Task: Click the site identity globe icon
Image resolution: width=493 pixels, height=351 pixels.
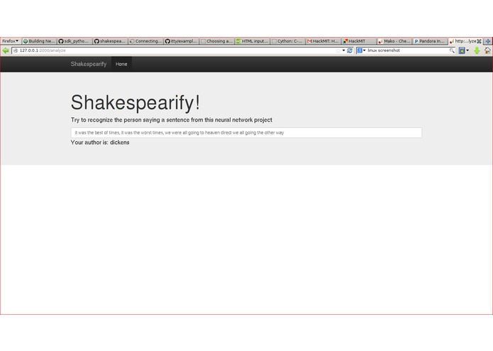Action: click(16, 50)
